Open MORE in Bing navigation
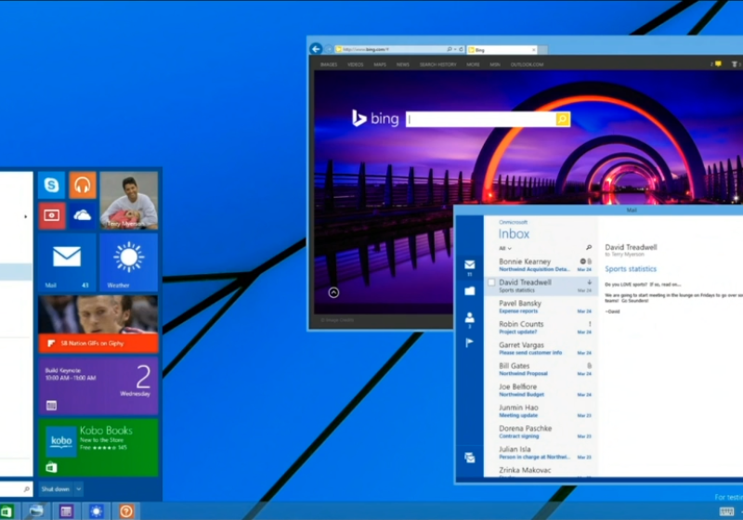The image size is (743, 520). point(473,64)
